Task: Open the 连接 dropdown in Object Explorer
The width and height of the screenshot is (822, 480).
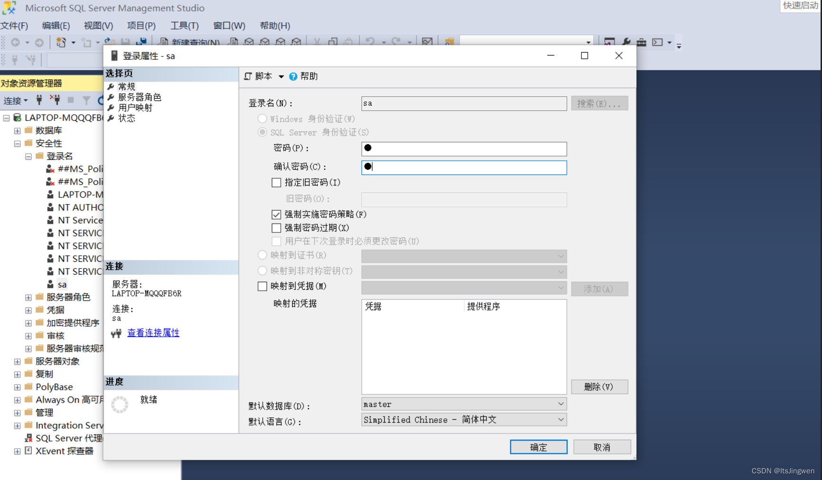Action: [x=16, y=101]
